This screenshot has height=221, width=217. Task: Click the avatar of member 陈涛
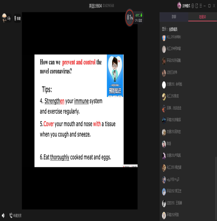[164, 144]
